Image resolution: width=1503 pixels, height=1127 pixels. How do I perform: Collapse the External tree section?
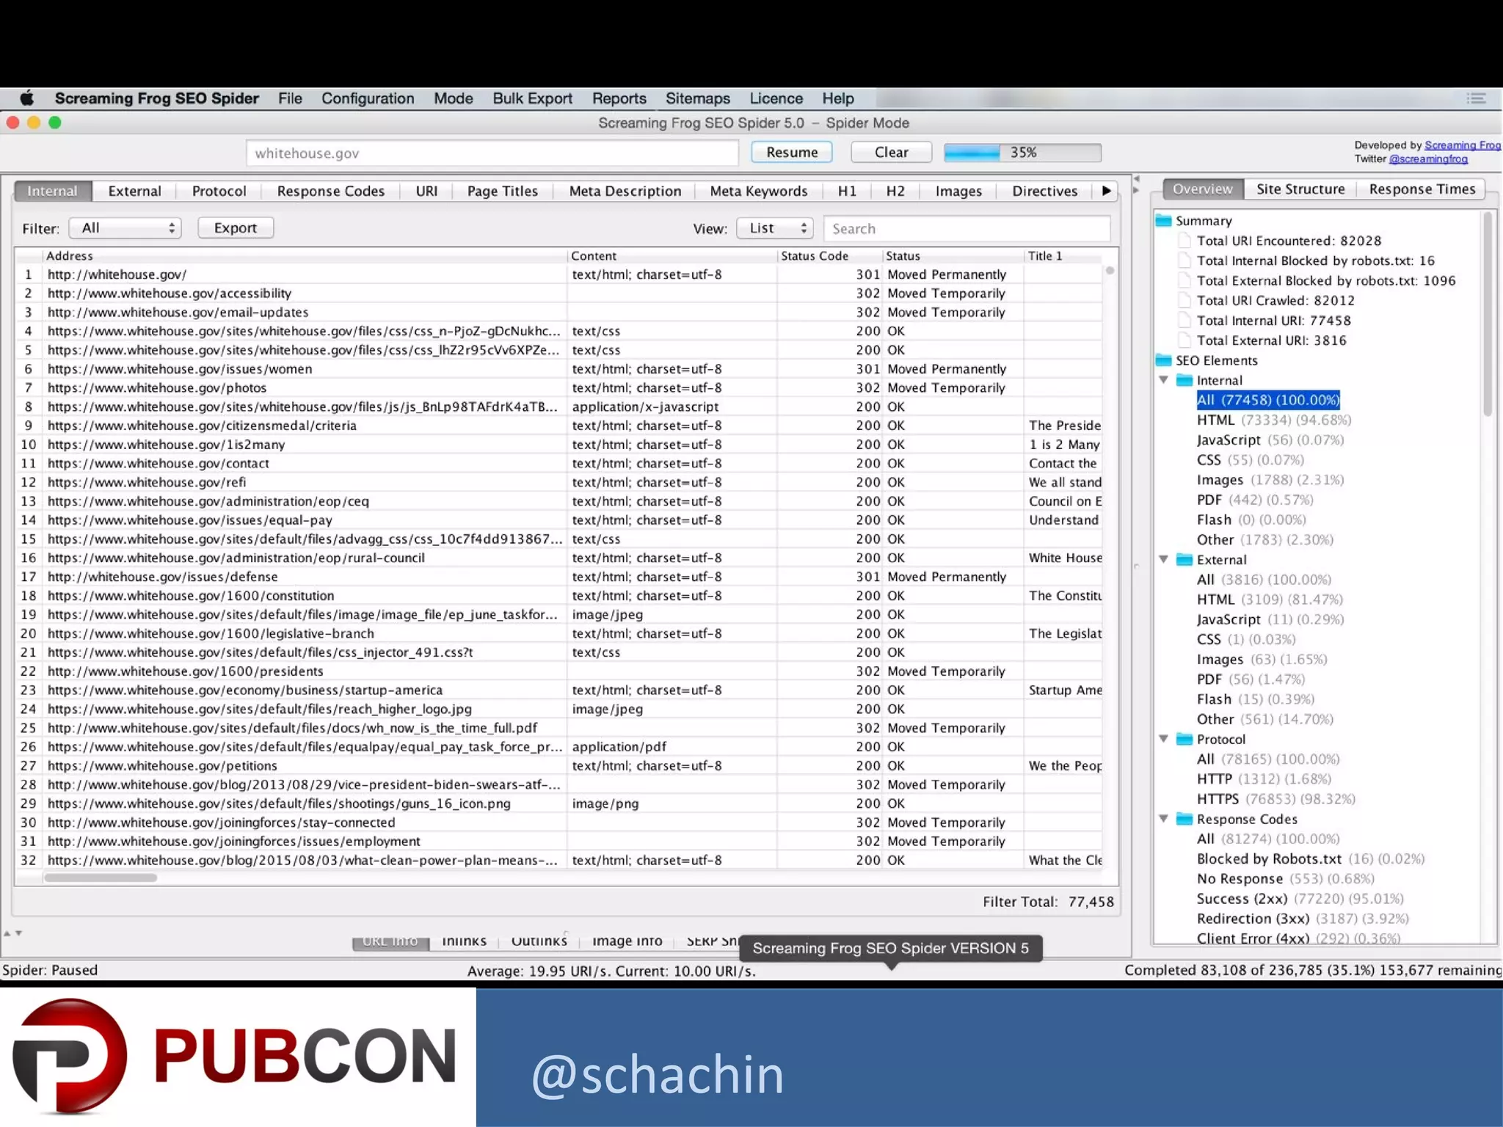(1164, 559)
